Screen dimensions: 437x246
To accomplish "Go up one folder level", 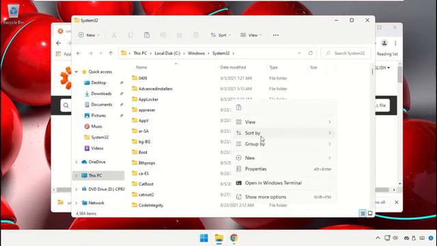I will tap(111, 53).
